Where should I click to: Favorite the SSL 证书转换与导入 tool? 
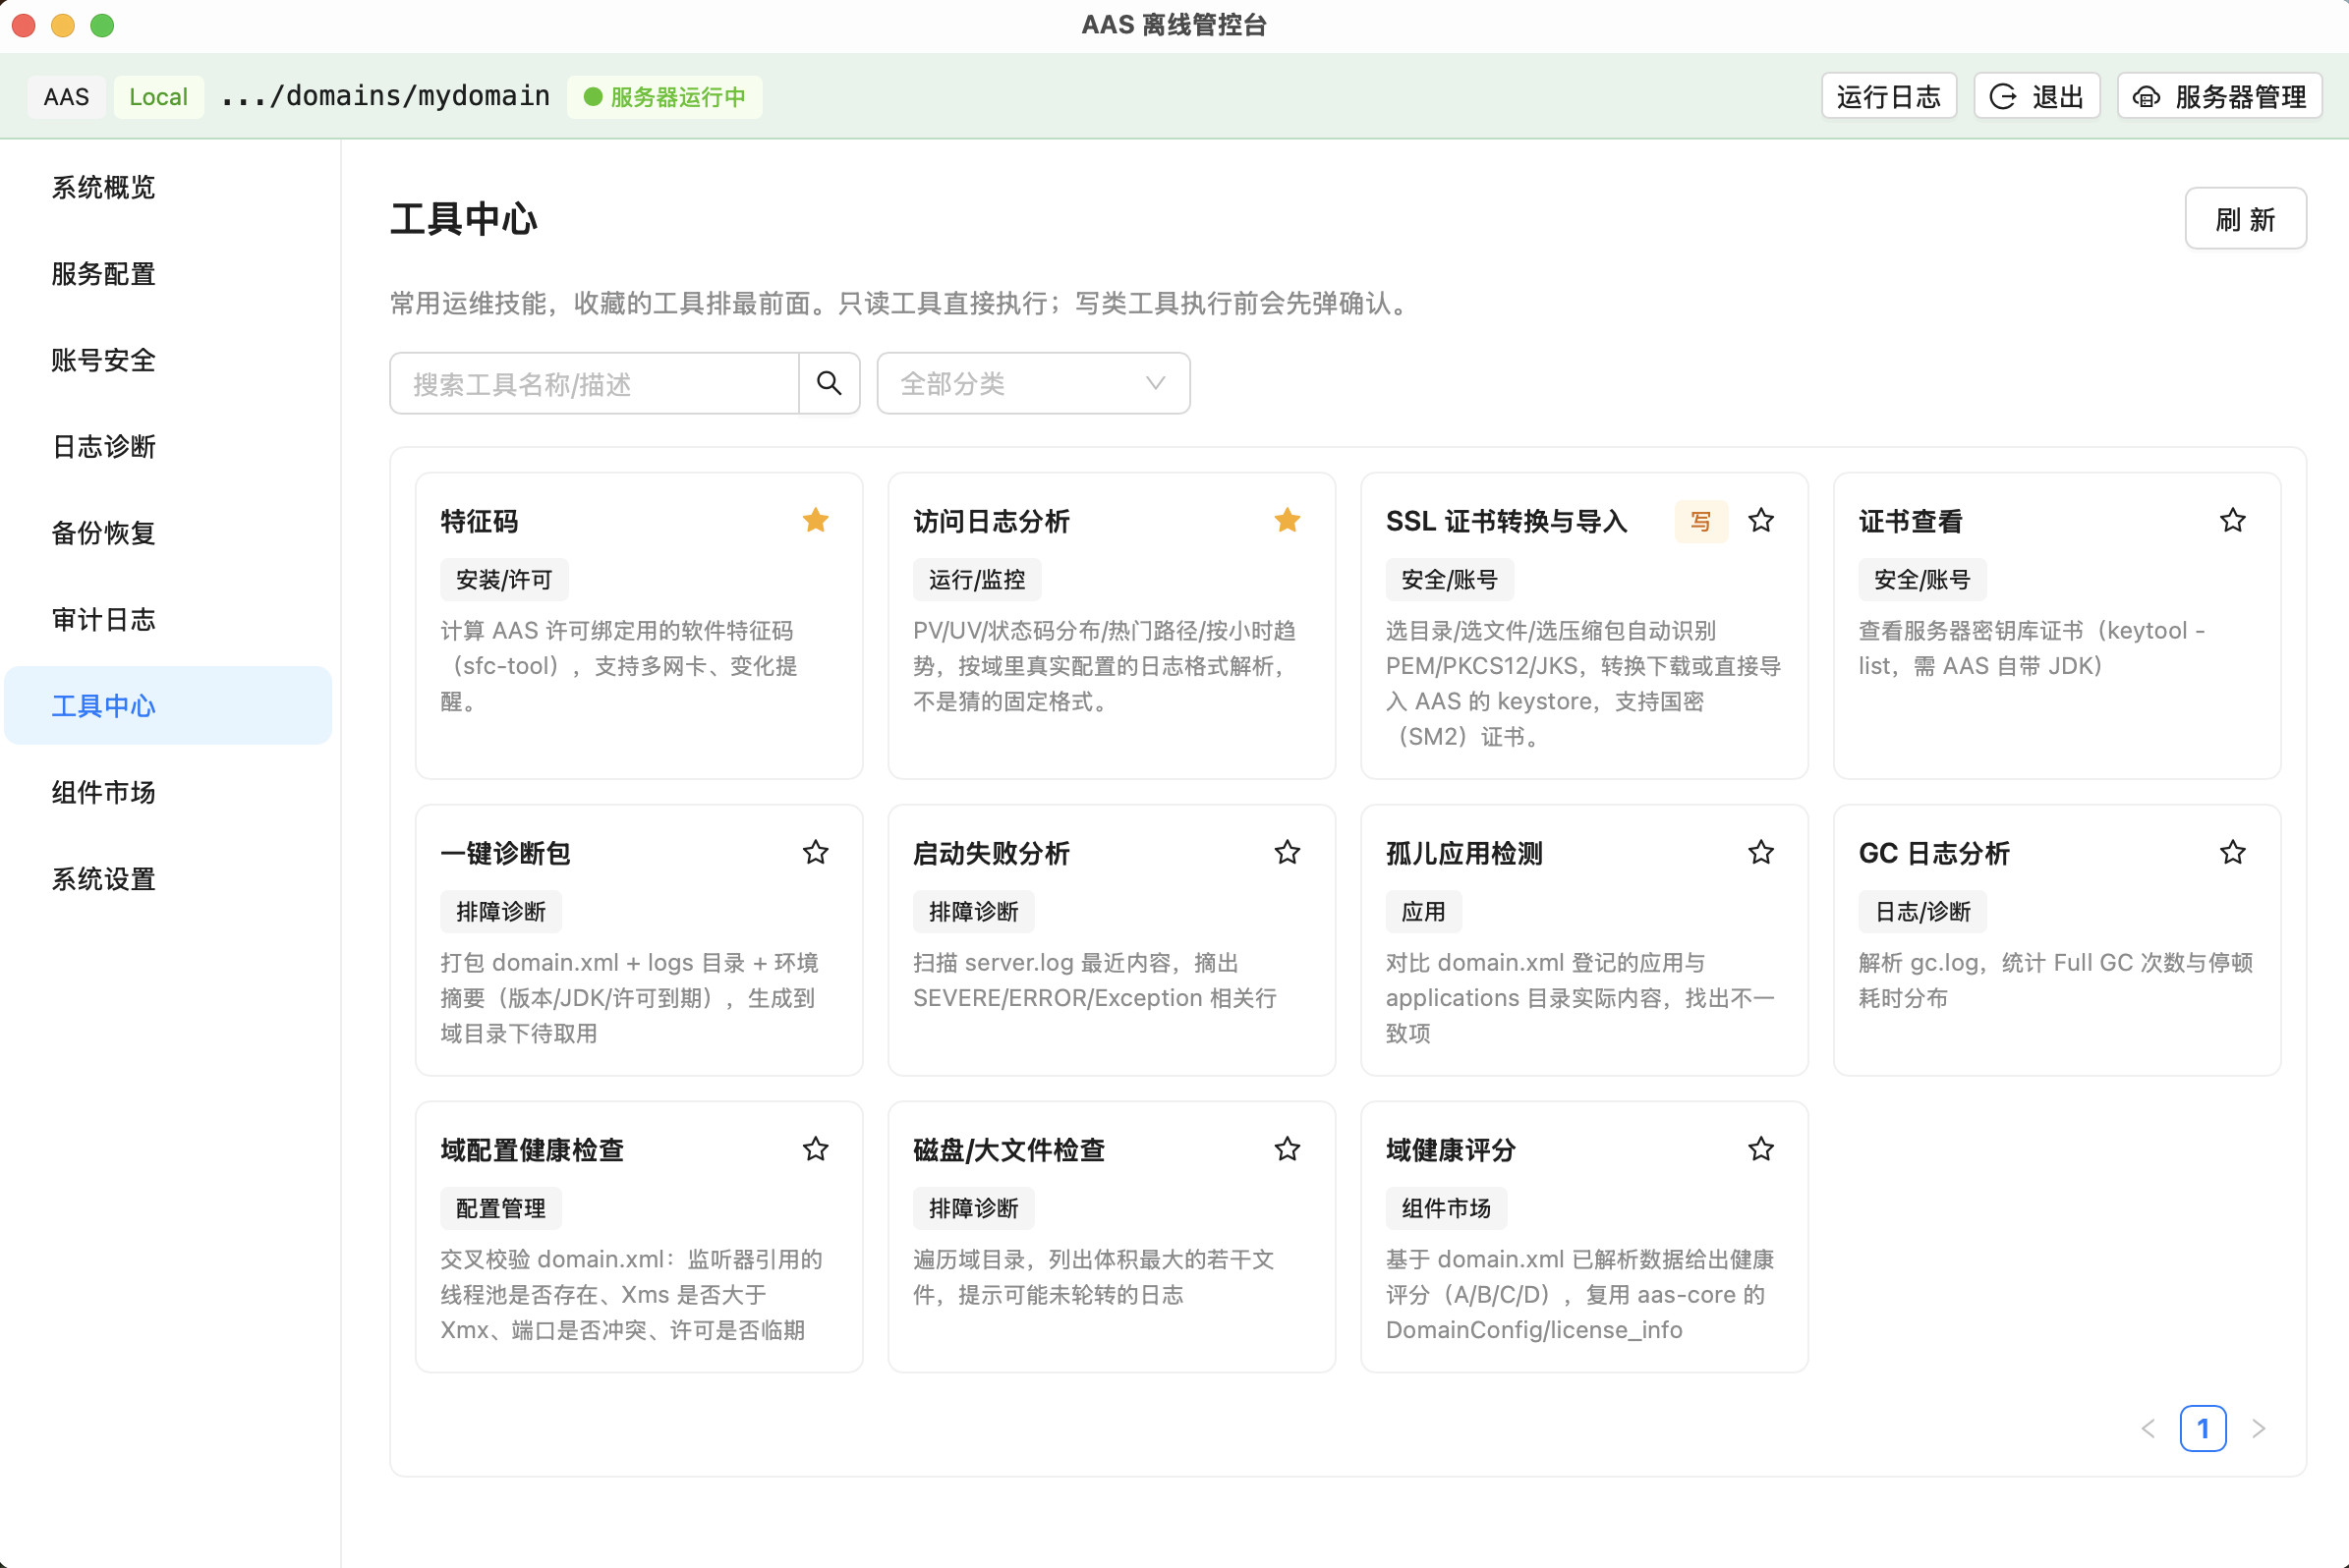pos(1760,521)
